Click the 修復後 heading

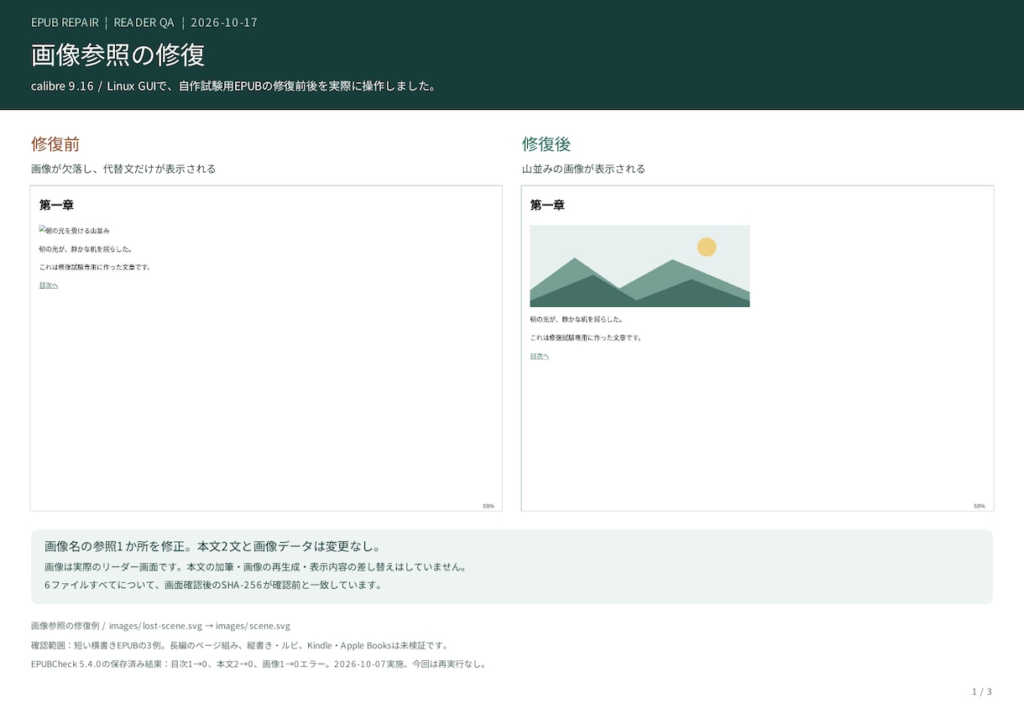(x=546, y=143)
